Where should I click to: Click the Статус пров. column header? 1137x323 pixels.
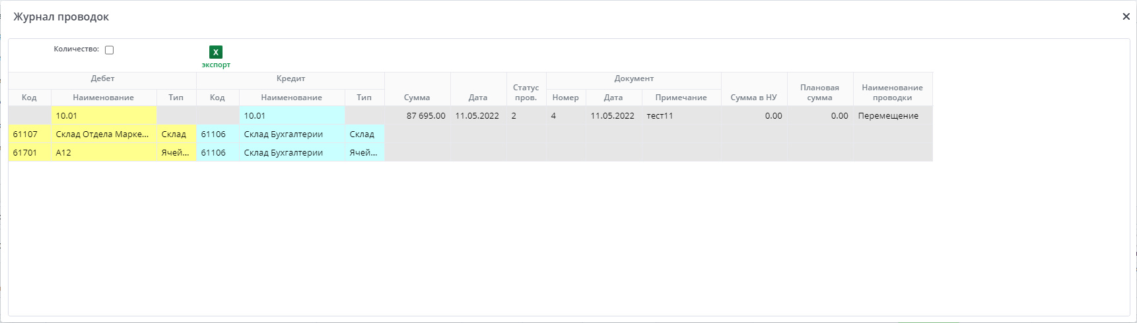click(x=526, y=92)
